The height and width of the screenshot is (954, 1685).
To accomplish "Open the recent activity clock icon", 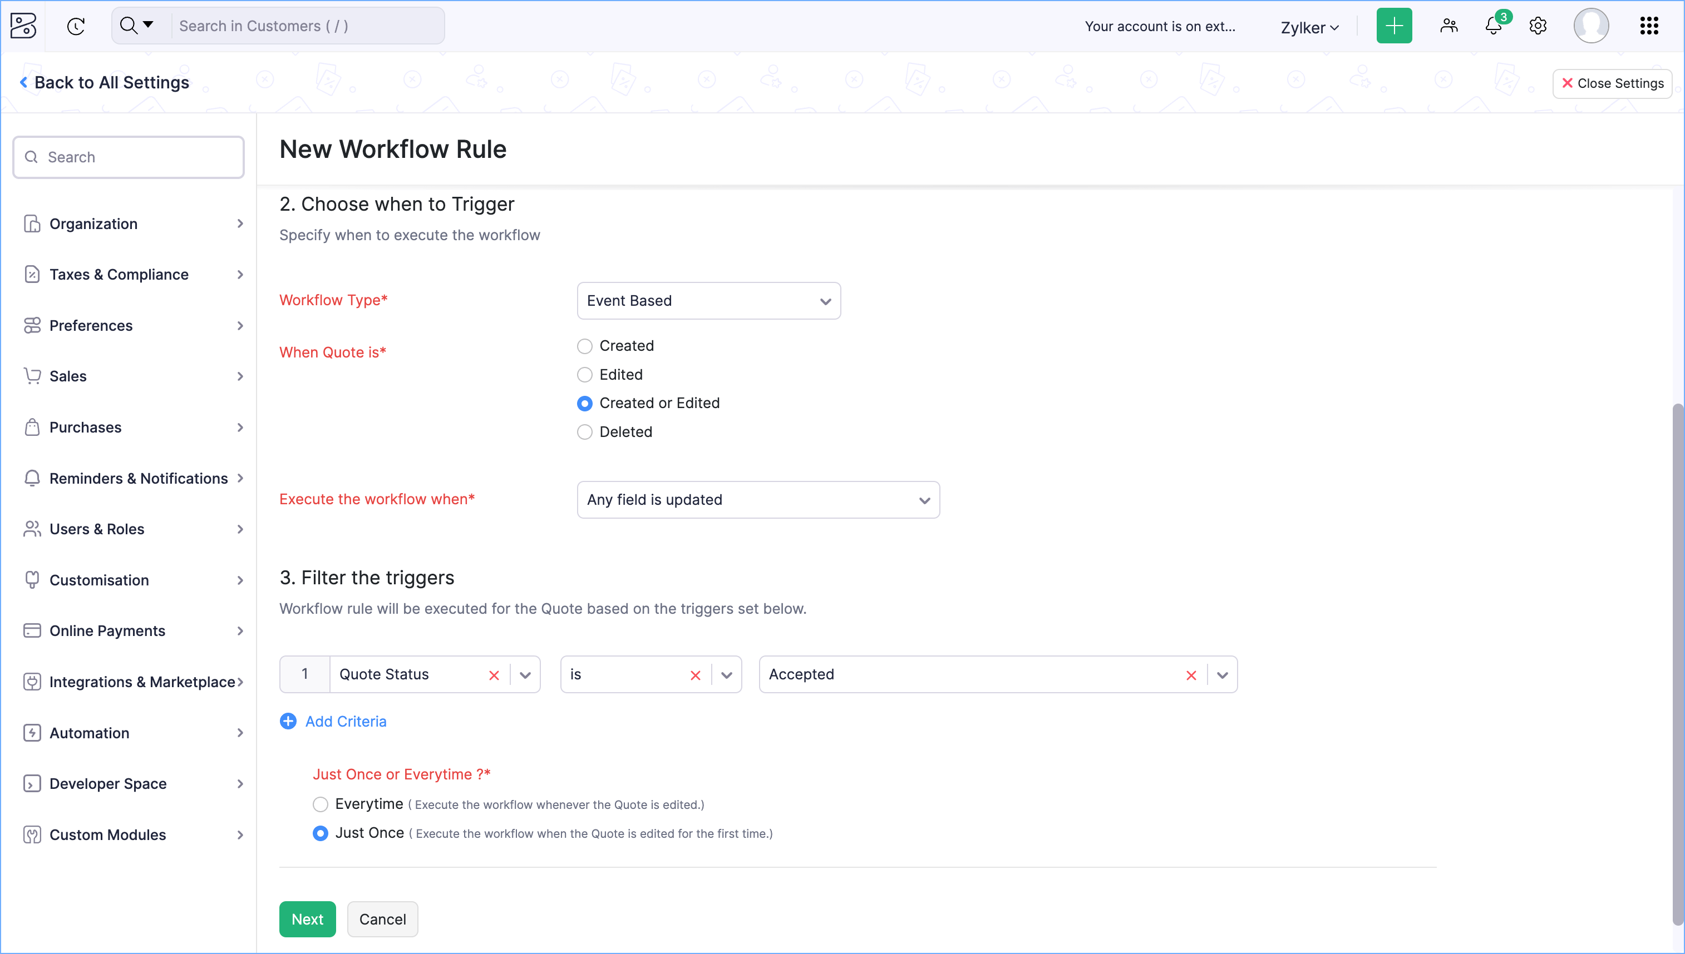I will point(76,26).
